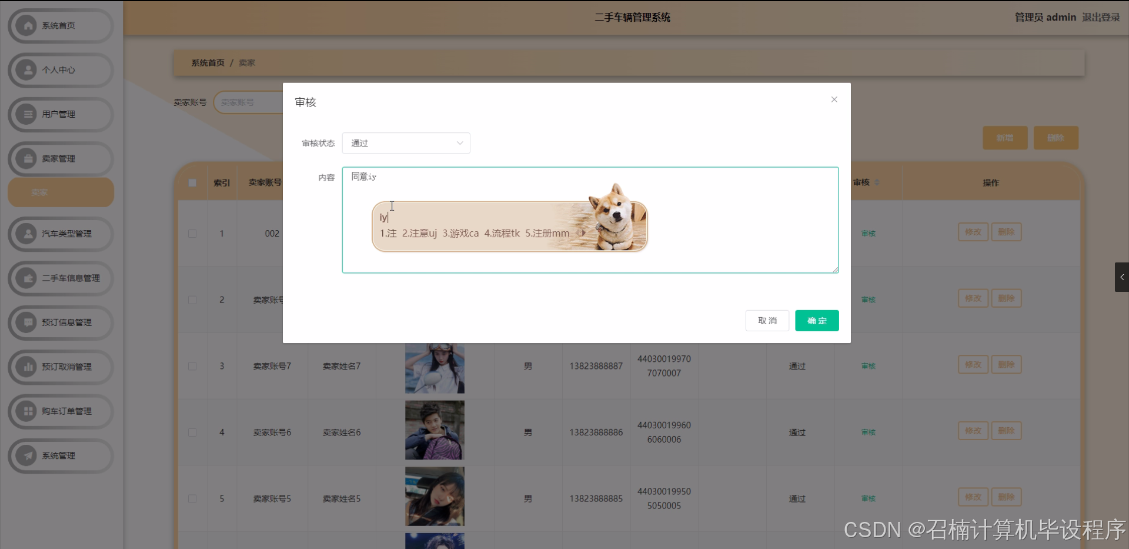Viewport: 1129px width, 549px height.
Task: Click the seller photo thumbnail in row 4
Action: coord(433,430)
